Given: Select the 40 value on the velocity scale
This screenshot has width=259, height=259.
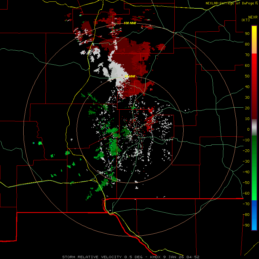Looking at the screenshot, I should (x=247, y=87).
